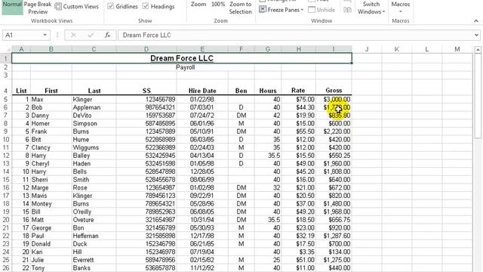Select column J header
The height and width of the screenshot is (272, 483).
(x=367, y=49)
